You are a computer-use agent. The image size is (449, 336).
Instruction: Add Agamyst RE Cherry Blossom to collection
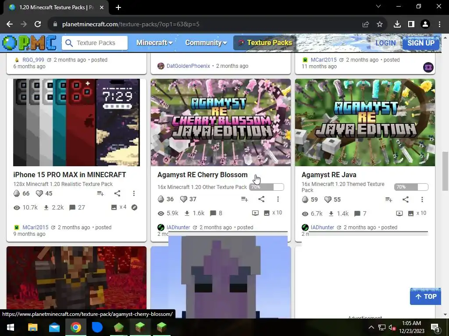coord(244,199)
